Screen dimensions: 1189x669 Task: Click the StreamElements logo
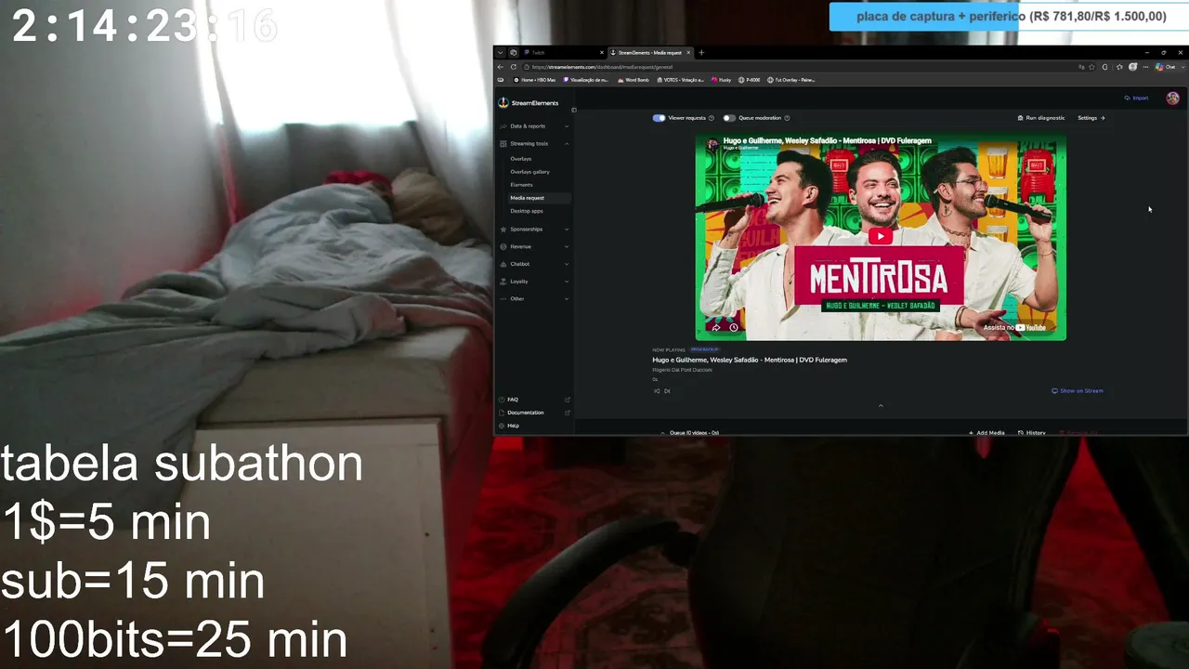pos(529,103)
